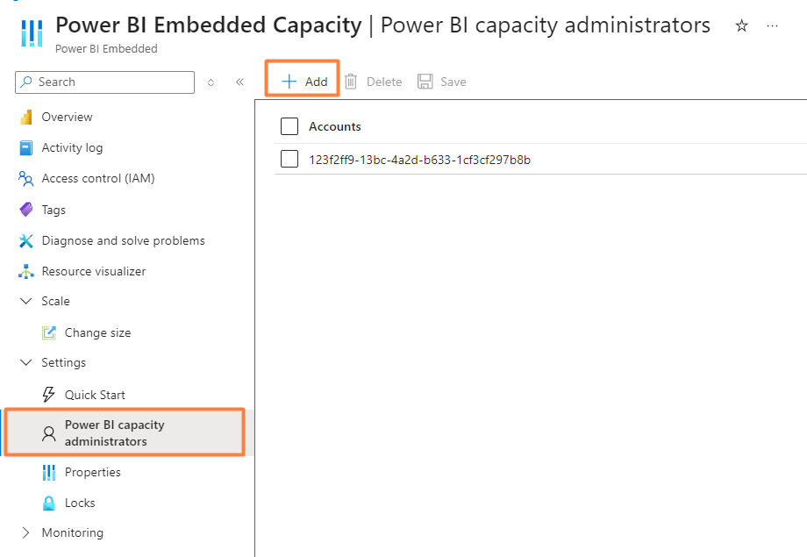This screenshot has height=557, width=807.
Task: Collapse the Settings section chevron
Action: click(25, 363)
